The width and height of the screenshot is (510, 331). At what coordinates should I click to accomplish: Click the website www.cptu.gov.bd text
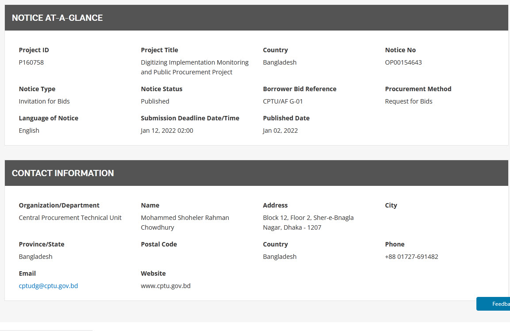point(165,286)
